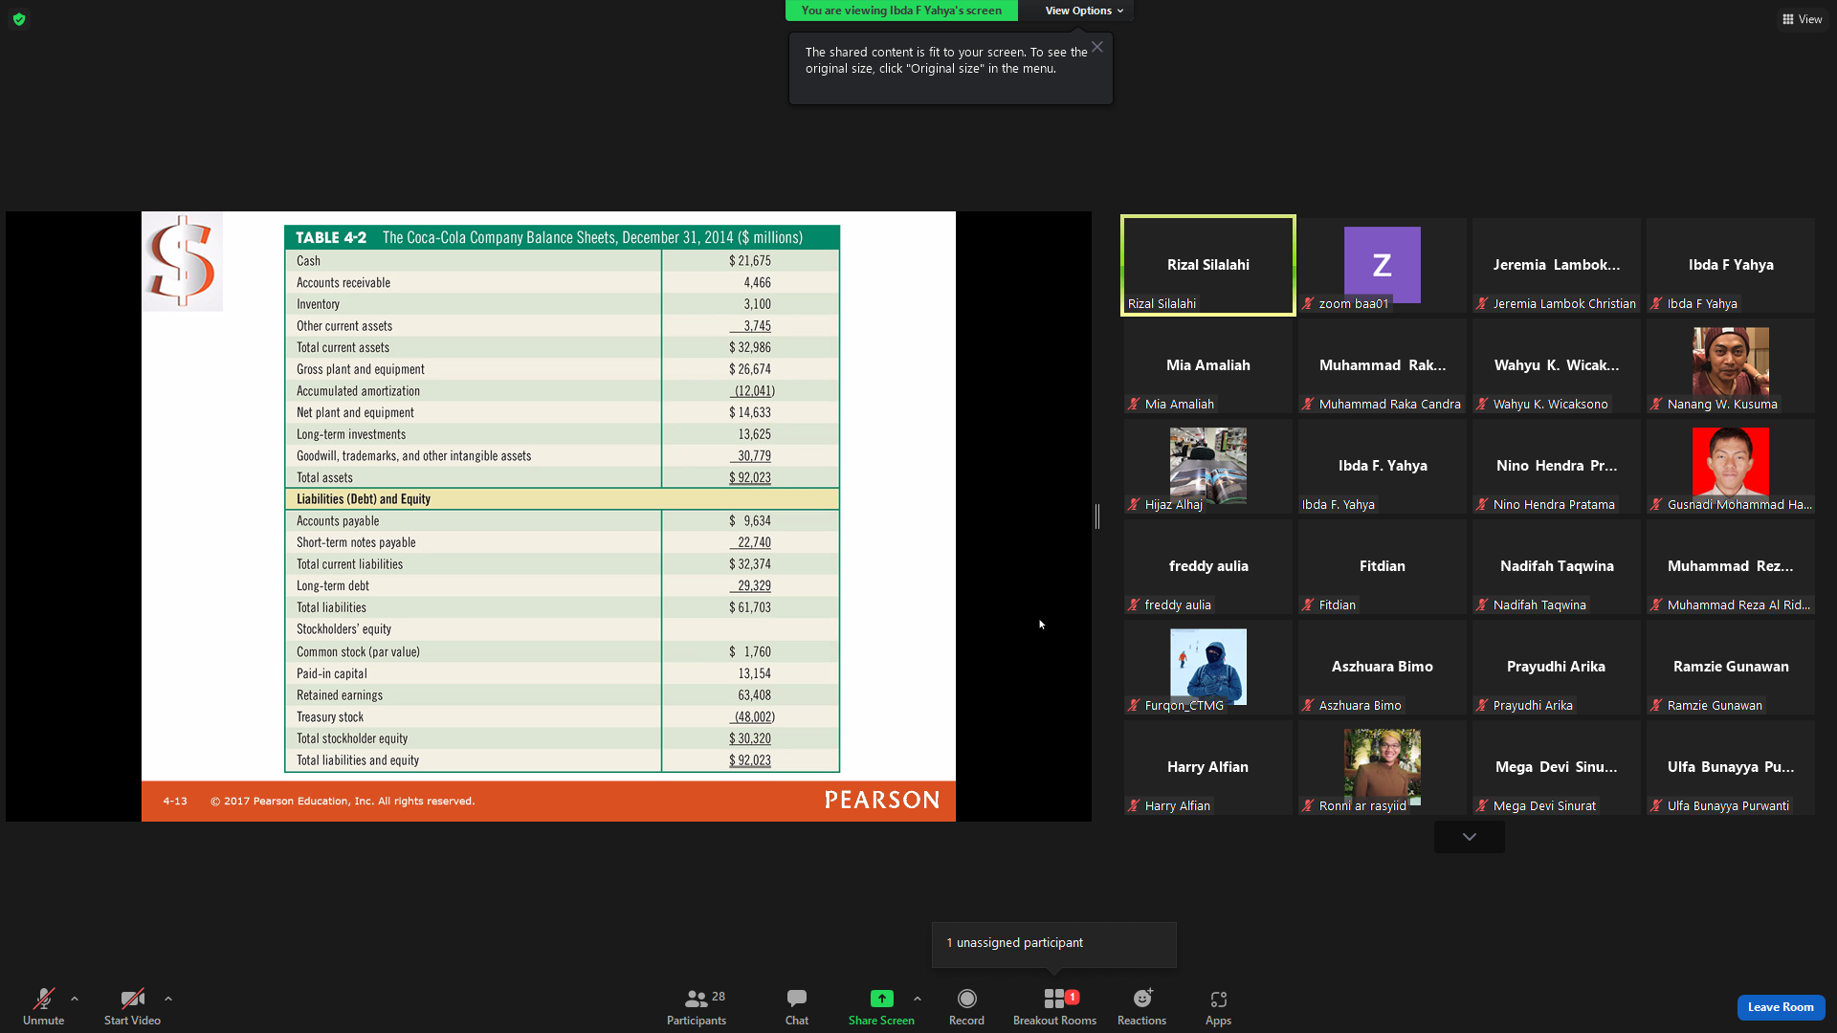
Task: Click the muted mic icon for Mia Amaliah
Action: point(1134,405)
